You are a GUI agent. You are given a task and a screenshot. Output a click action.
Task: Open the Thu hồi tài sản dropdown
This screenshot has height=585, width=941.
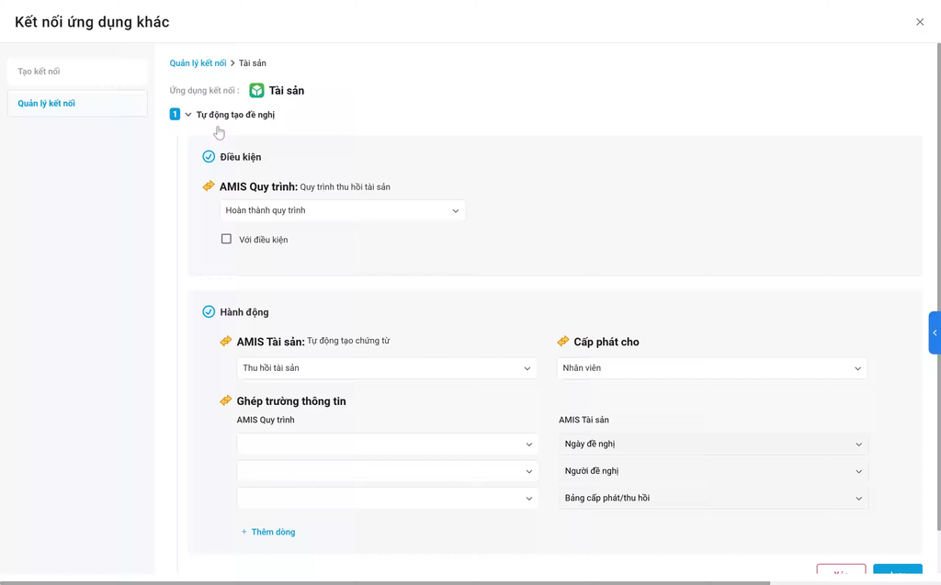coord(387,368)
